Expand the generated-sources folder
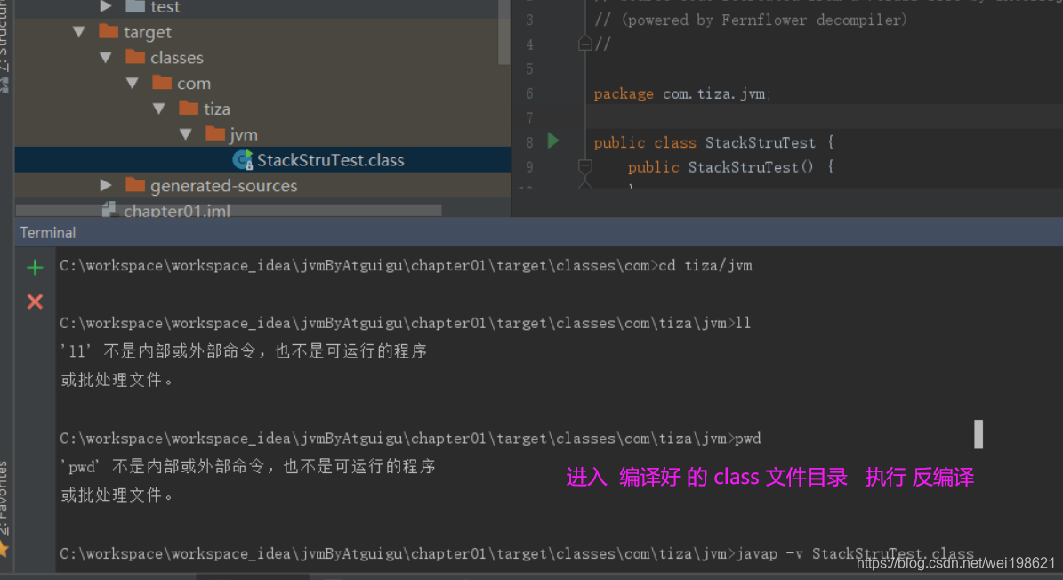1063x580 pixels. [x=106, y=185]
